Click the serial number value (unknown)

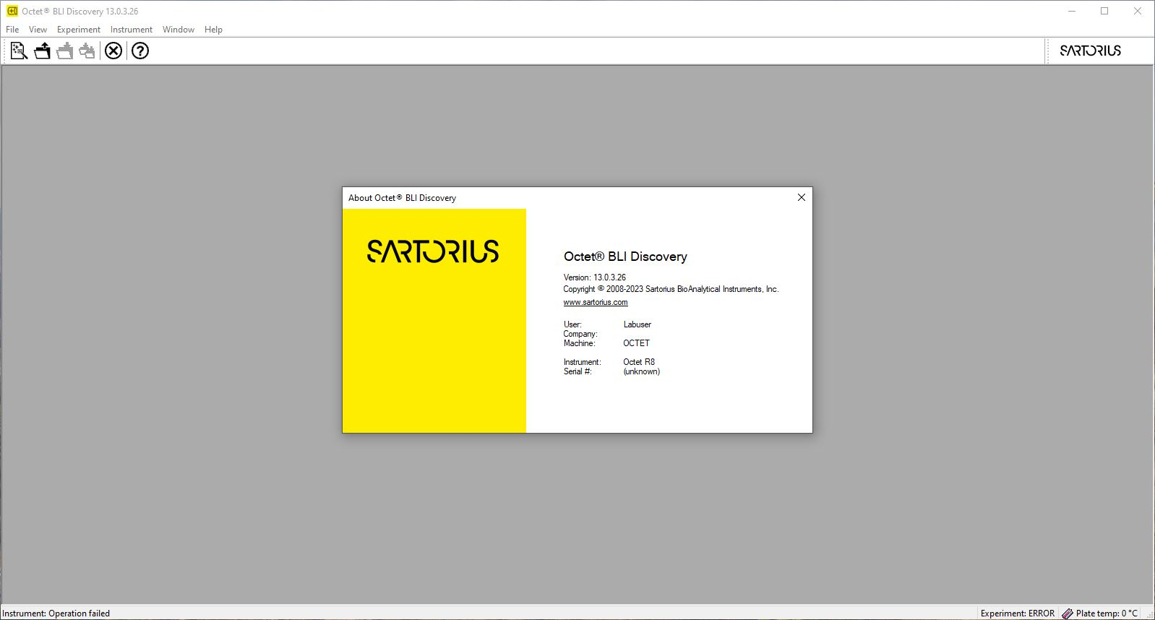click(642, 371)
